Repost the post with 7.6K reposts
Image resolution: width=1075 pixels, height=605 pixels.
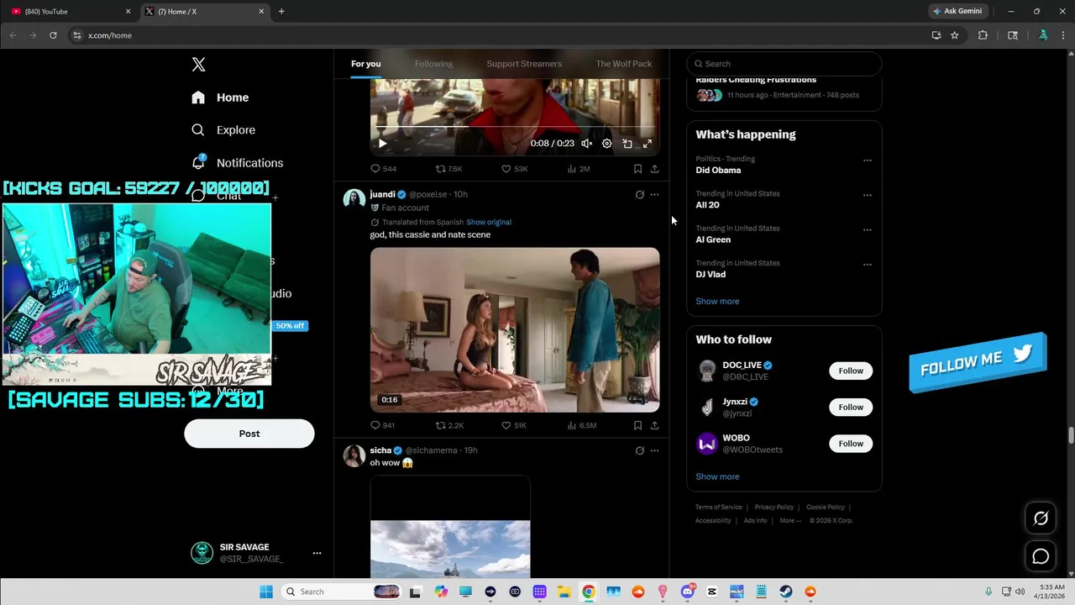(448, 169)
